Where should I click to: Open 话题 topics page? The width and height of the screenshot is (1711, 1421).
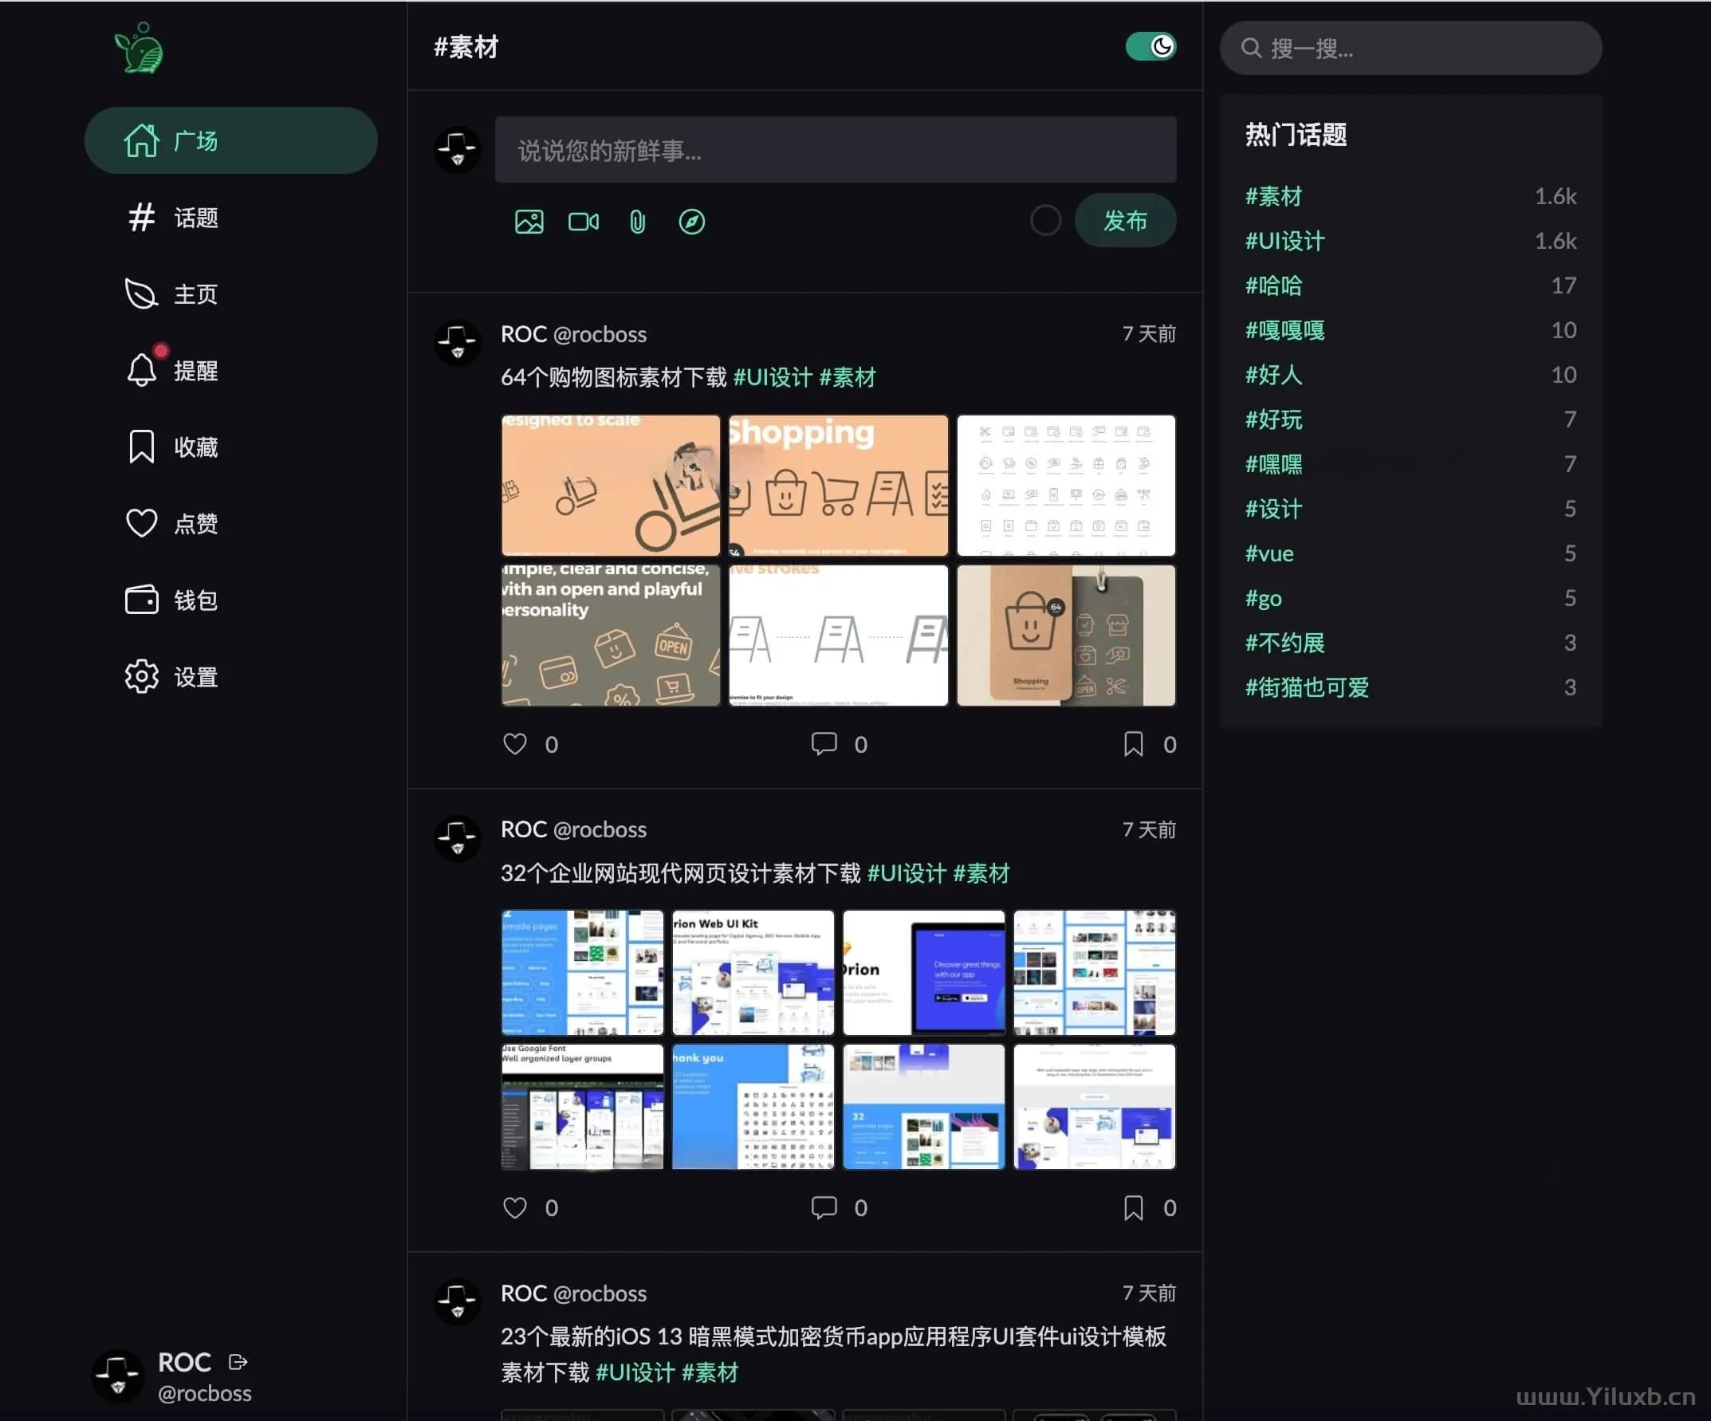point(172,218)
